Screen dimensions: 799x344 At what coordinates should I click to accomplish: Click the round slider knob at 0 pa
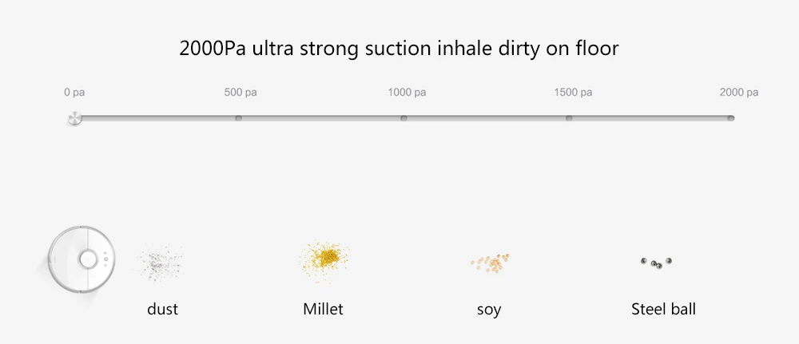tap(75, 118)
